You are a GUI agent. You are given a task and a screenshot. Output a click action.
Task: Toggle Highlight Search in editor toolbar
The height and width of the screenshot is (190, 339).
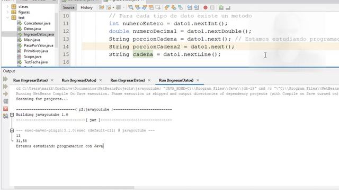click(x=151, y=7)
